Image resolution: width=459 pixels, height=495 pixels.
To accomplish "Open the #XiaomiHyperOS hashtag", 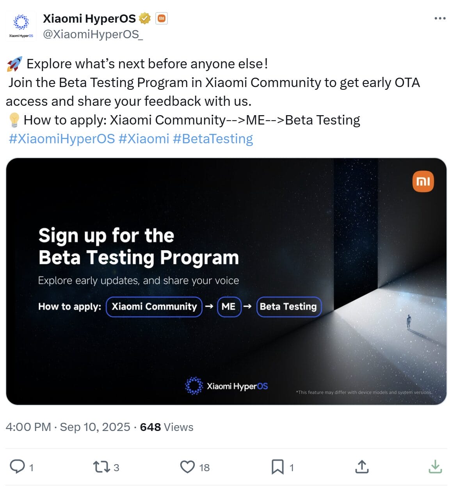I will (62, 139).
